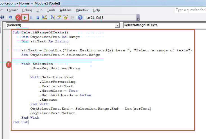Screen dimensions: 206x139
Task: Click the Break pause icon
Action: 31,17
